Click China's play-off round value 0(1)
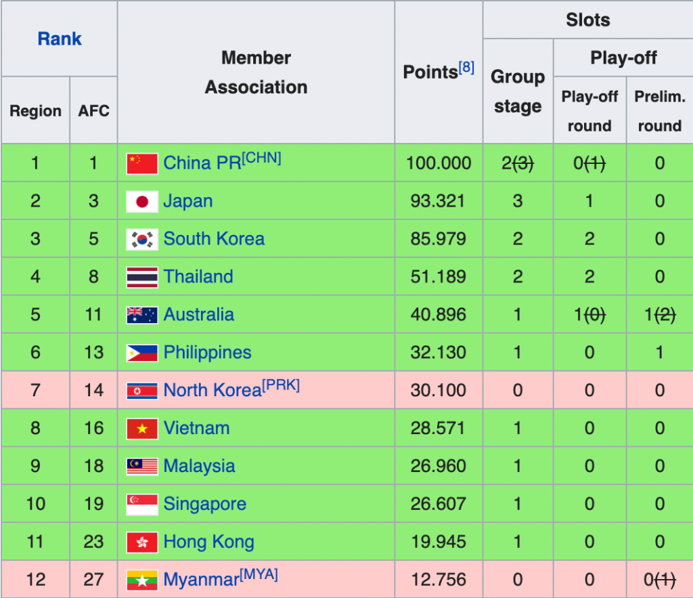693x598 pixels. click(x=589, y=163)
